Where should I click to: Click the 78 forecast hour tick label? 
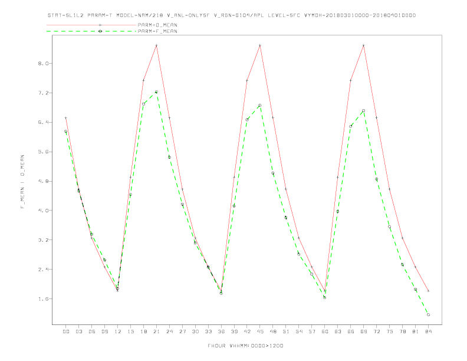[x=403, y=332]
